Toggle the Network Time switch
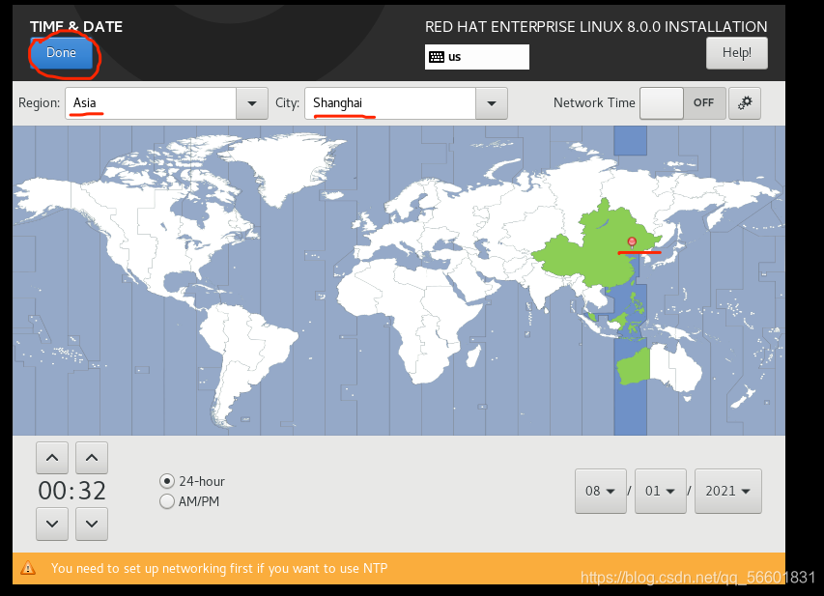824x596 pixels. tap(683, 103)
